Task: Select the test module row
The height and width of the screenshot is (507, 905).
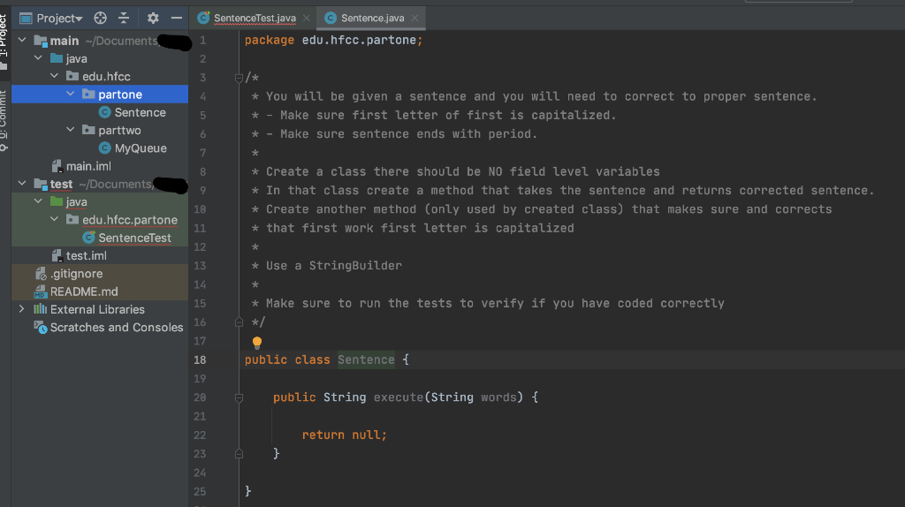Action: pos(100,184)
